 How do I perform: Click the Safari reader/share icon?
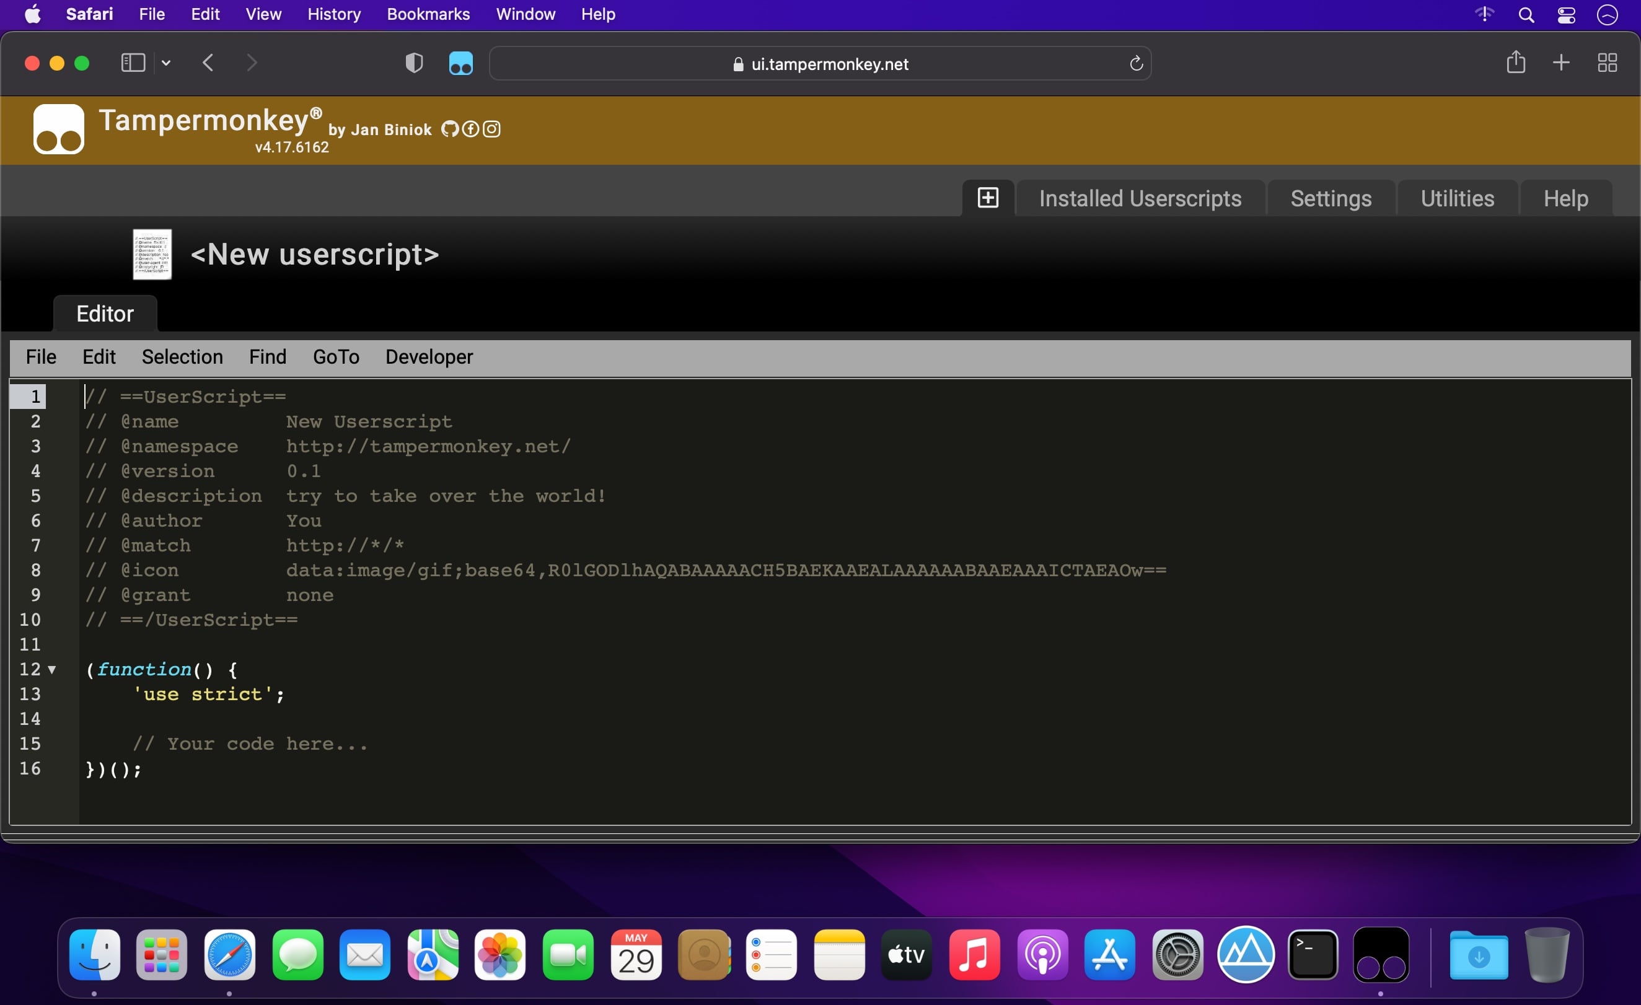point(1516,63)
